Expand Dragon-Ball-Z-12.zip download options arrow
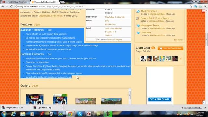The width and height of the screenshot is (208, 117). click(31, 107)
